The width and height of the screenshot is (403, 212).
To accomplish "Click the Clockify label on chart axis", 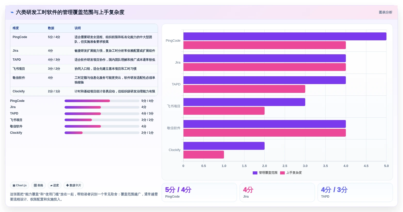I will [175, 150].
